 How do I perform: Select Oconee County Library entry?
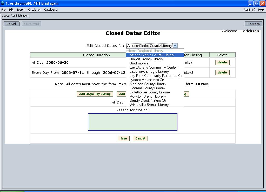[147, 88]
